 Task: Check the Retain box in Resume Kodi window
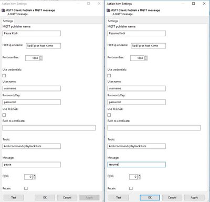coord(131,188)
